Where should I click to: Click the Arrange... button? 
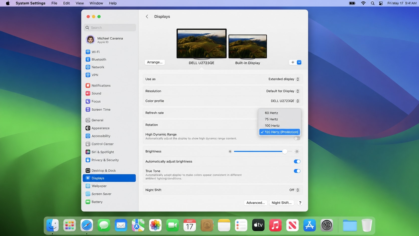(x=155, y=62)
